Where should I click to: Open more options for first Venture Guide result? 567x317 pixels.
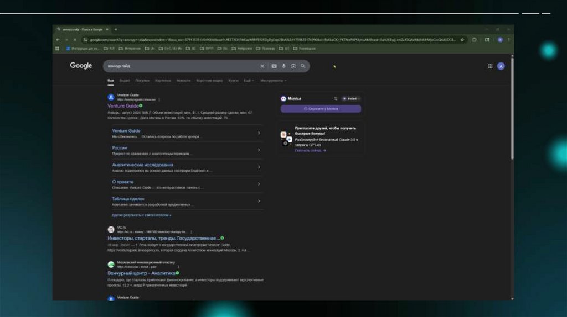pyautogui.click(x=159, y=99)
